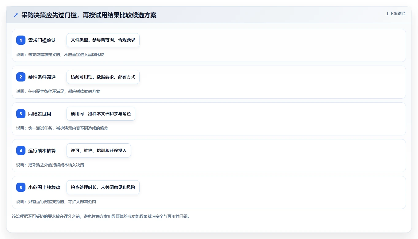
Task: Click step number badge 4
Action: point(21,150)
